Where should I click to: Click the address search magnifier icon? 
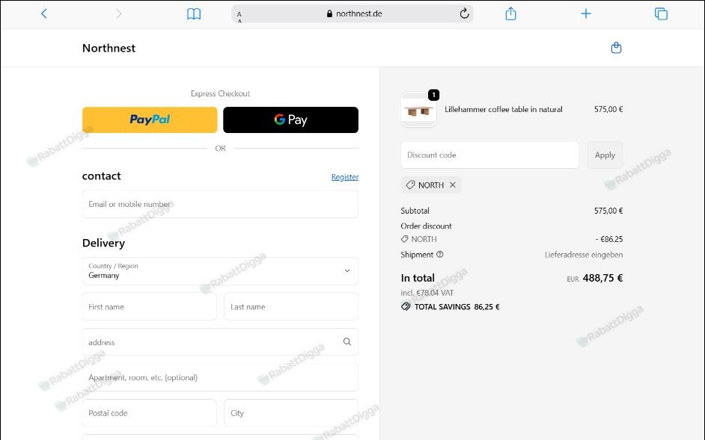pyautogui.click(x=347, y=341)
